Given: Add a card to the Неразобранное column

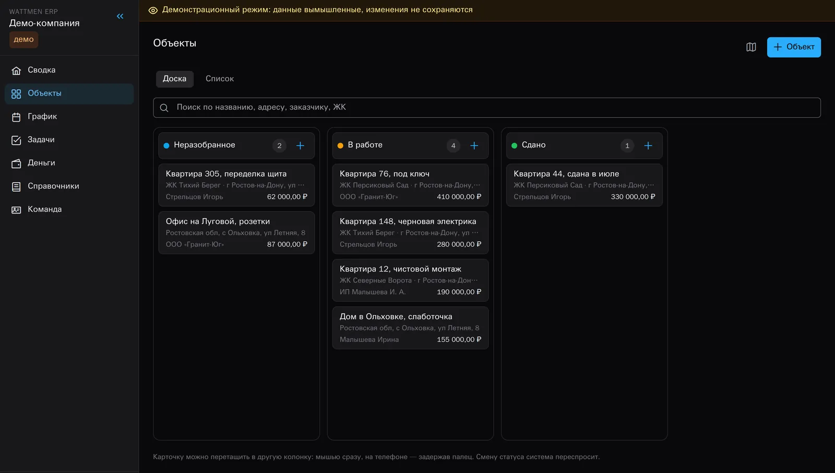Looking at the screenshot, I should click(300, 146).
